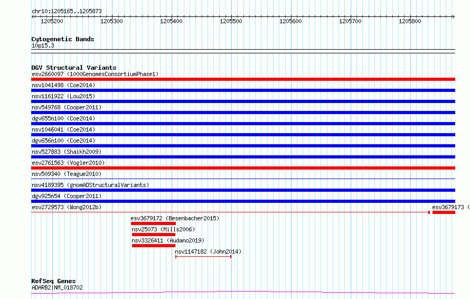This screenshot has height=299, width=470.
Task: Click the blue bar under nsv527883
Action: tap(243, 157)
